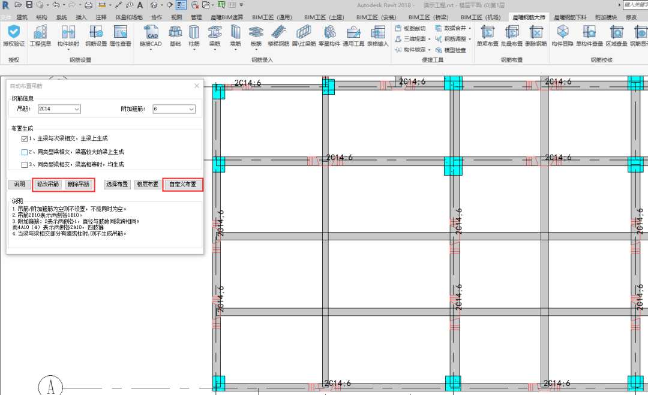Image resolution: width=648 pixels, height=395 pixels.
Task: Click the Undo arrow in quick access toolbar
Action: (x=56, y=5)
